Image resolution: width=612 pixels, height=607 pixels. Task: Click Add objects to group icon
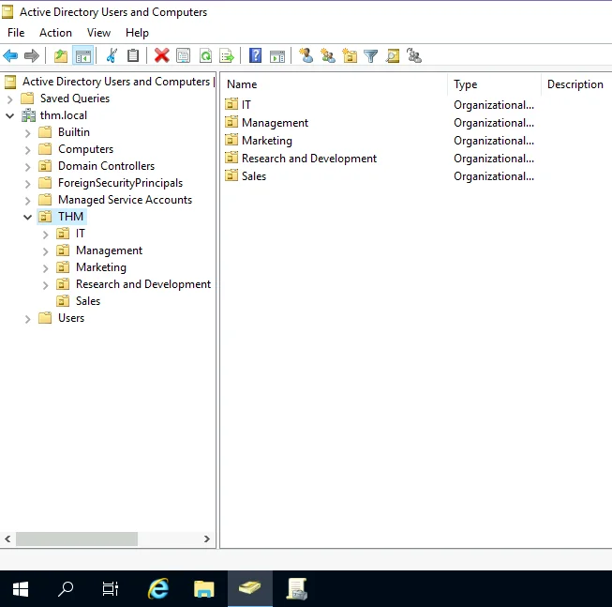click(x=414, y=55)
